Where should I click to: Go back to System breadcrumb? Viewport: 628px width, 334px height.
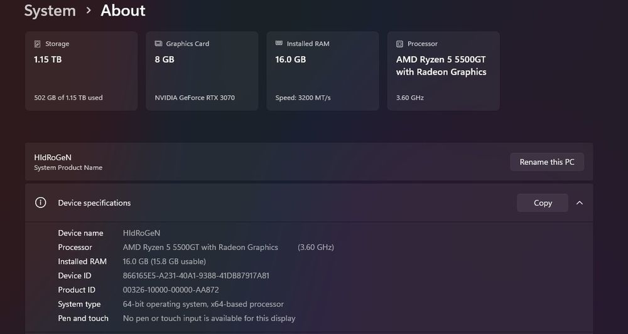click(x=50, y=11)
